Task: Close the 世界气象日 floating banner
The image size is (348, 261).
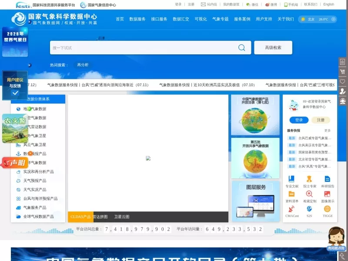Action: point(30,22)
